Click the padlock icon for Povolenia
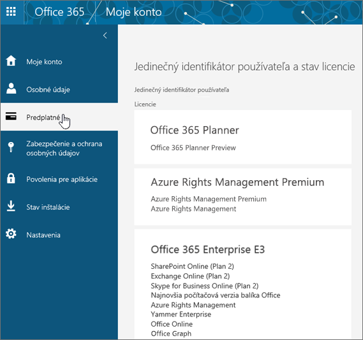Screen dimensions: 363x340 (x=11, y=178)
